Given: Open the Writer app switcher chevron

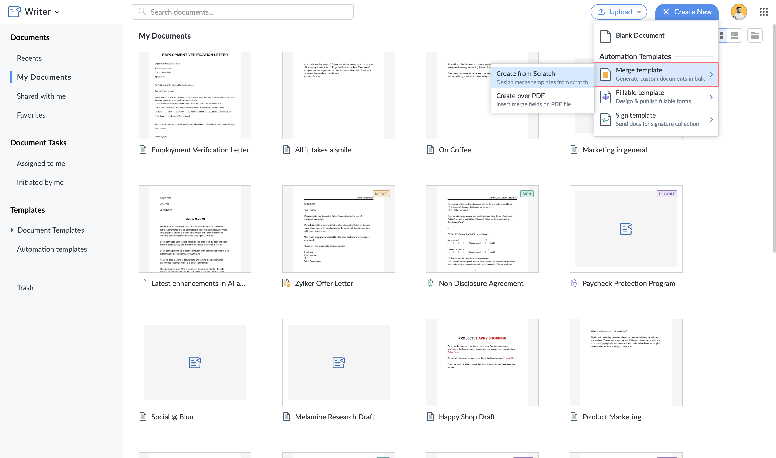Looking at the screenshot, I should point(57,12).
